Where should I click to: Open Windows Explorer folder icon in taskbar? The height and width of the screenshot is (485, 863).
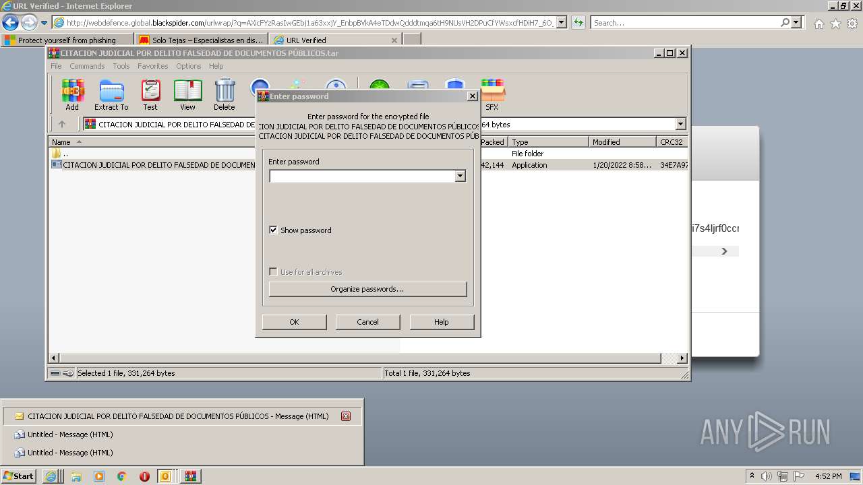76,476
